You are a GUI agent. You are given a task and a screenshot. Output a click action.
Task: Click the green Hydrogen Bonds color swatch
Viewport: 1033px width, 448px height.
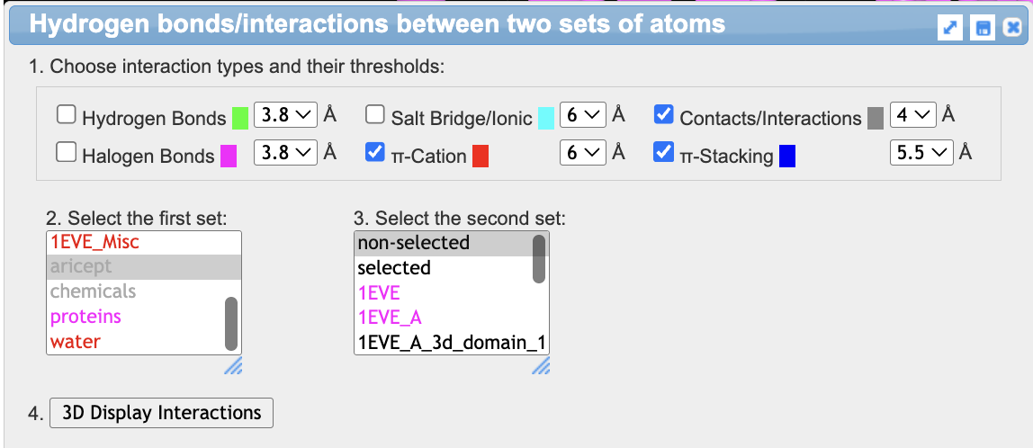tap(239, 118)
